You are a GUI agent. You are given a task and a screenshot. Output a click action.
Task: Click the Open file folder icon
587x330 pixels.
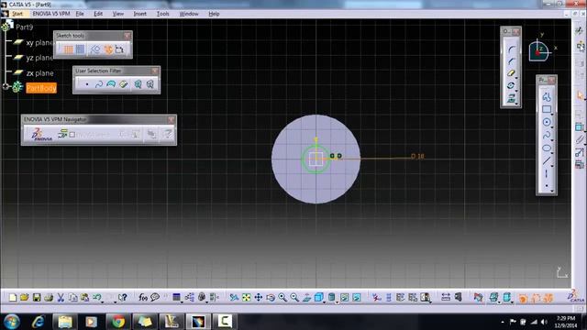25,297
